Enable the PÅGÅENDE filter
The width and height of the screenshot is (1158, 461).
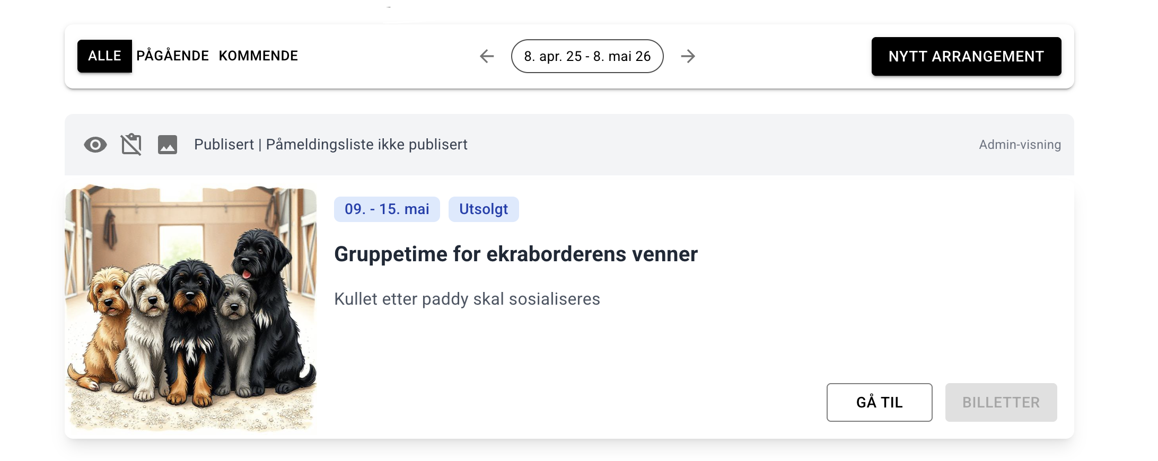click(x=172, y=56)
